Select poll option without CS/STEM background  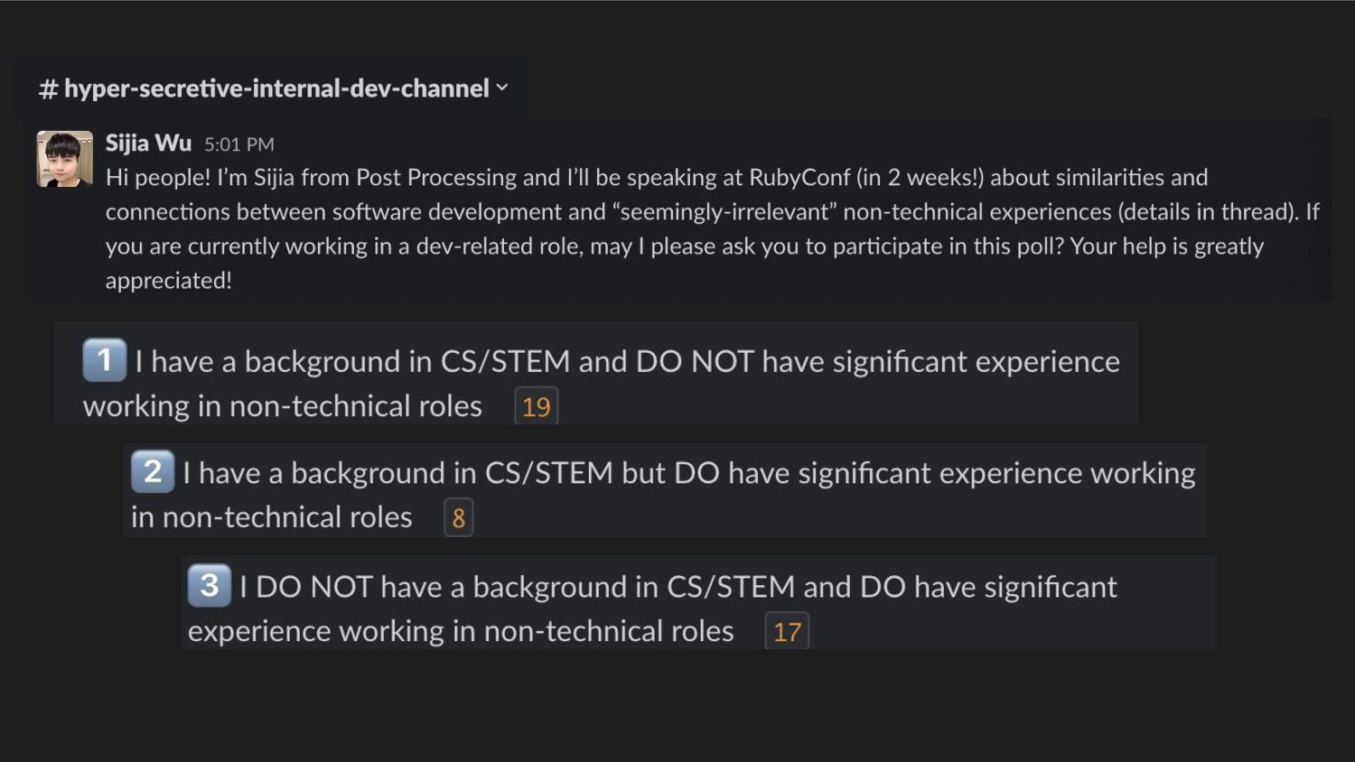pos(698,602)
